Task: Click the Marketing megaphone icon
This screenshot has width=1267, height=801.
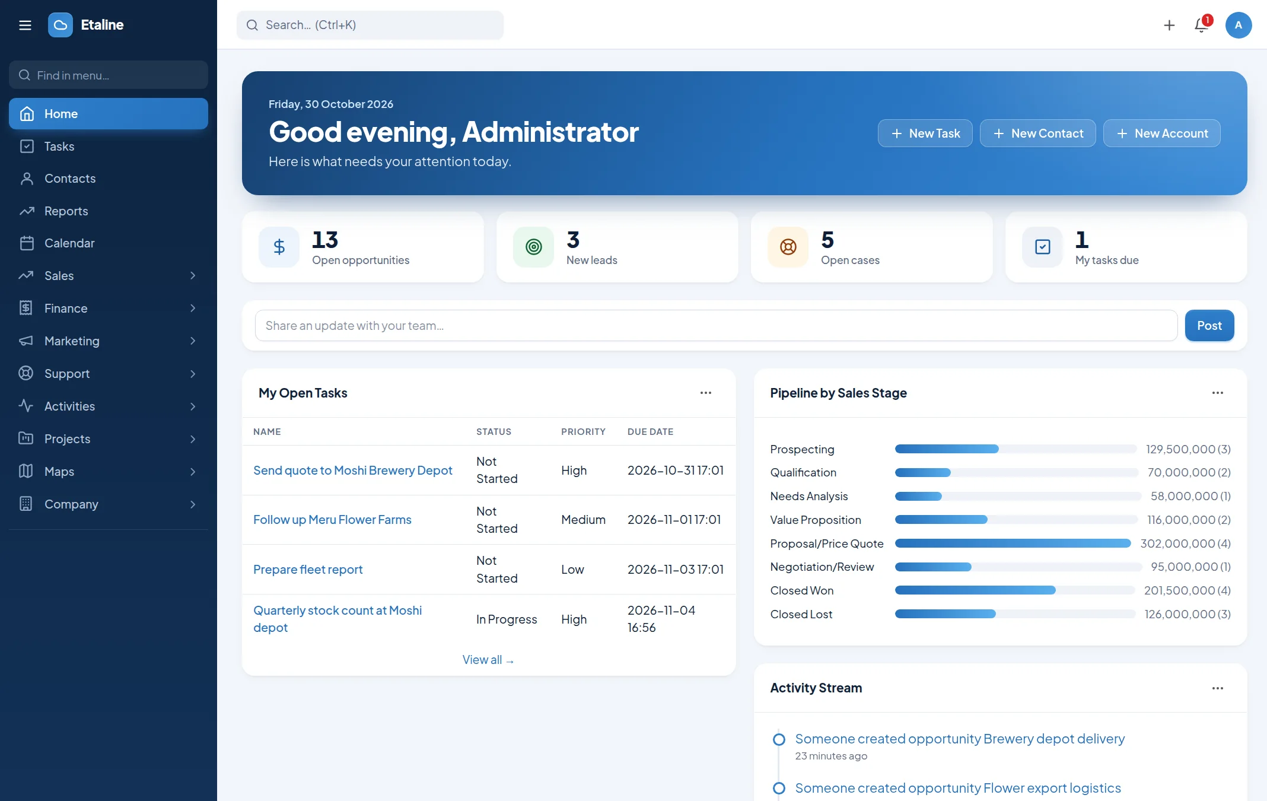Action: click(26, 341)
